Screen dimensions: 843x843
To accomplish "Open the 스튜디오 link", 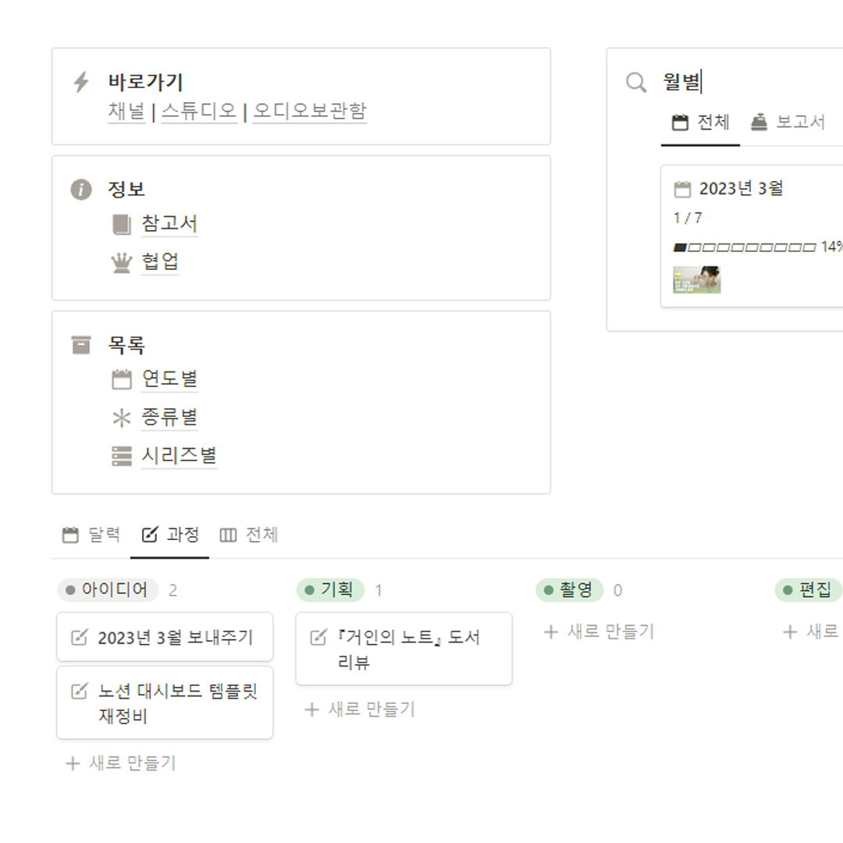I will 199,112.
